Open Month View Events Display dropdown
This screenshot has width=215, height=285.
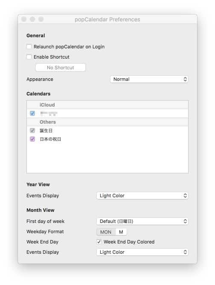tap(142, 252)
